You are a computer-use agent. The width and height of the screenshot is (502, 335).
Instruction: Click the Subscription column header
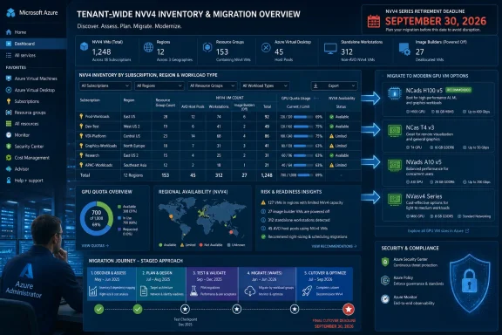coord(90,100)
